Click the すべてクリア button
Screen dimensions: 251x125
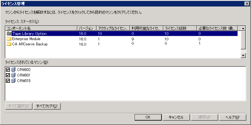click(47, 106)
